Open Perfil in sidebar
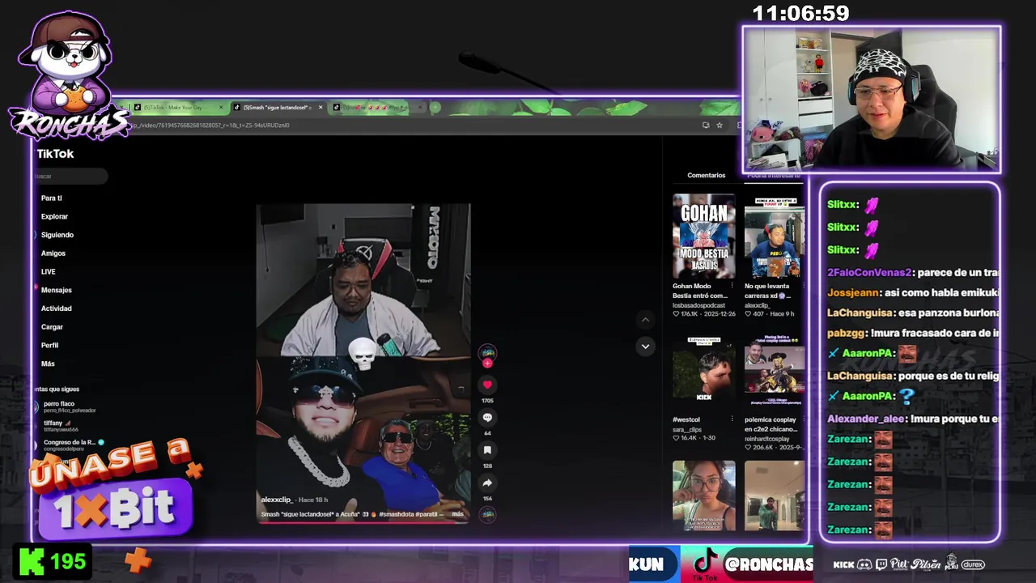 pos(49,346)
